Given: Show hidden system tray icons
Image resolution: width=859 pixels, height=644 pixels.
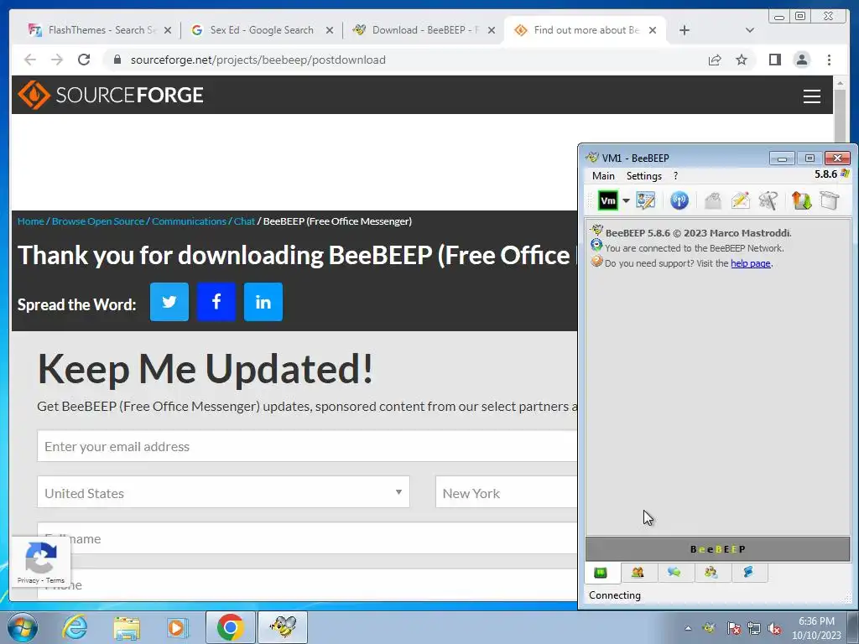Looking at the screenshot, I should coord(688,628).
